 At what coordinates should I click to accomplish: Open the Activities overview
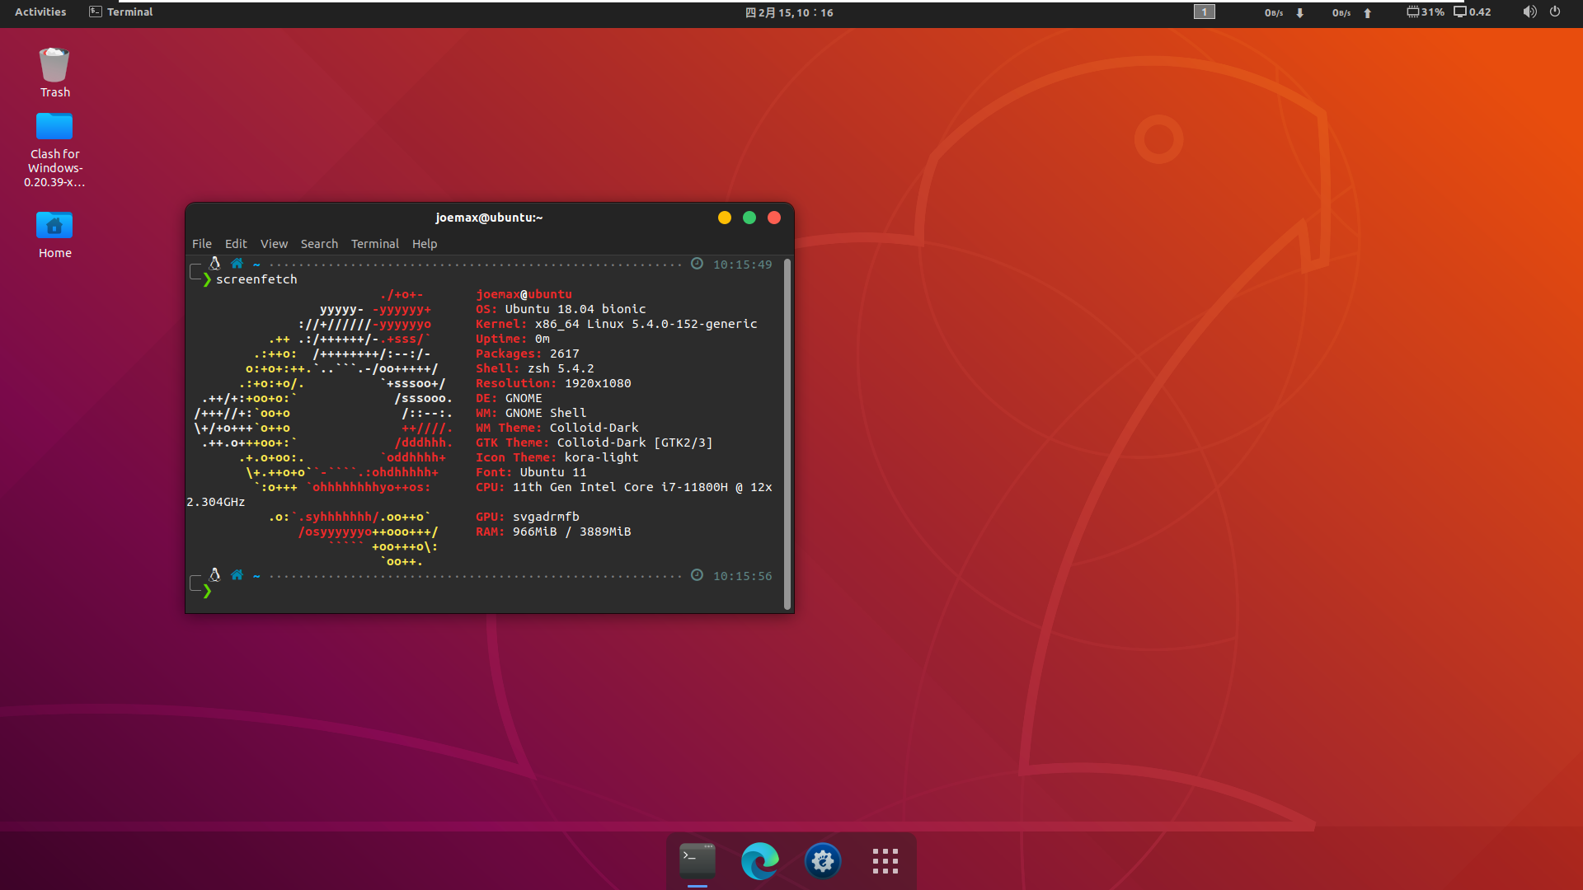click(40, 12)
